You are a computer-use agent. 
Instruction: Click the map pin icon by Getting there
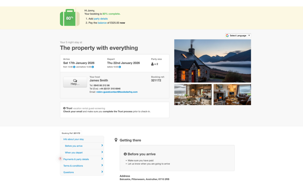[x=116, y=140]
